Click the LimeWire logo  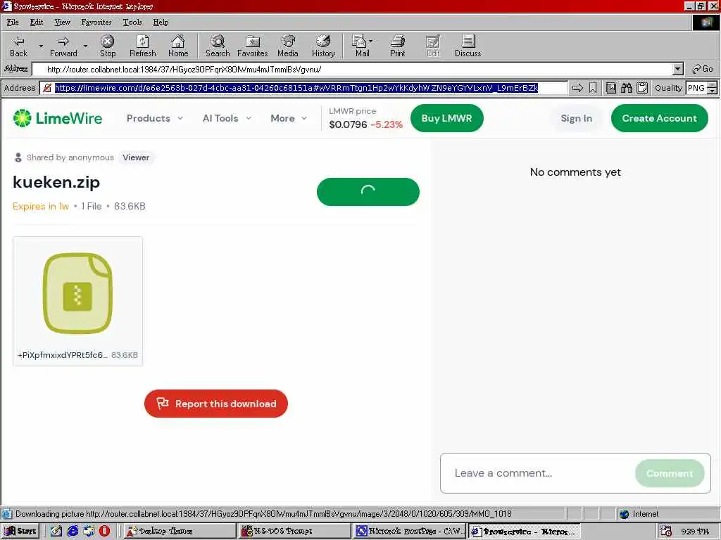tap(58, 118)
